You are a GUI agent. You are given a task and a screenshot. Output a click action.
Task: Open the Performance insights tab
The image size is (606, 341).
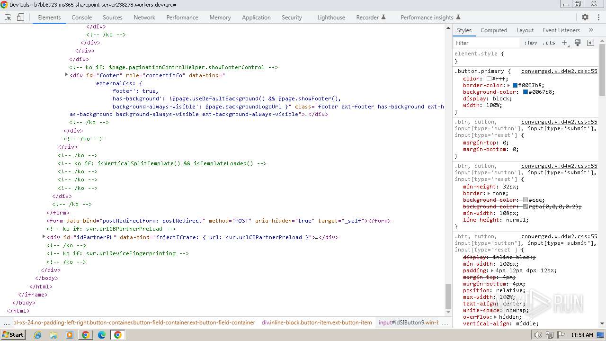click(430, 17)
